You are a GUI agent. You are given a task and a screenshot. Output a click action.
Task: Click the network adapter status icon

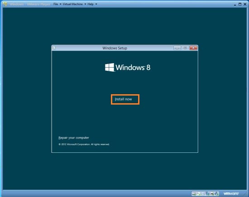point(208,194)
